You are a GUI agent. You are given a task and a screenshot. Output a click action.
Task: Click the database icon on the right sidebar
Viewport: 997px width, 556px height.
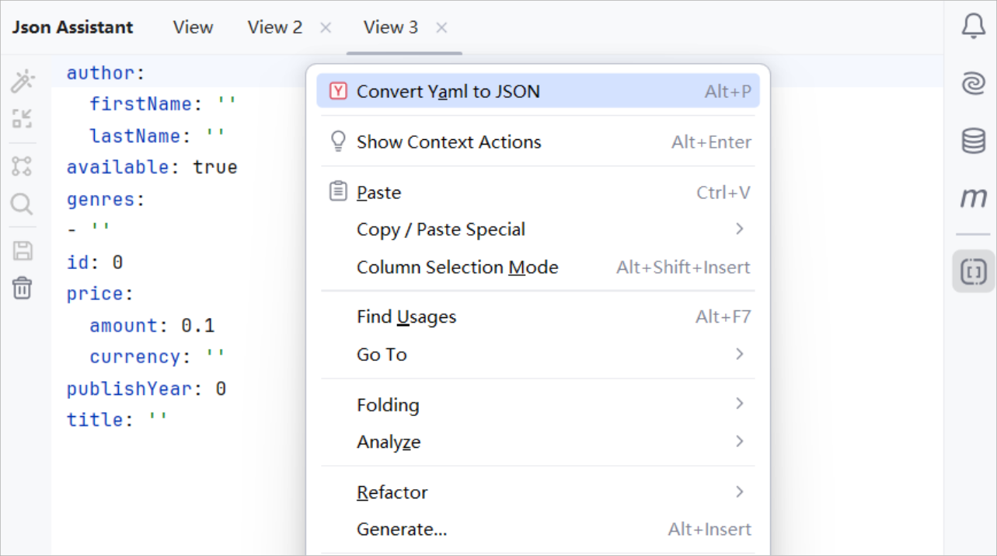tap(972, 140)
